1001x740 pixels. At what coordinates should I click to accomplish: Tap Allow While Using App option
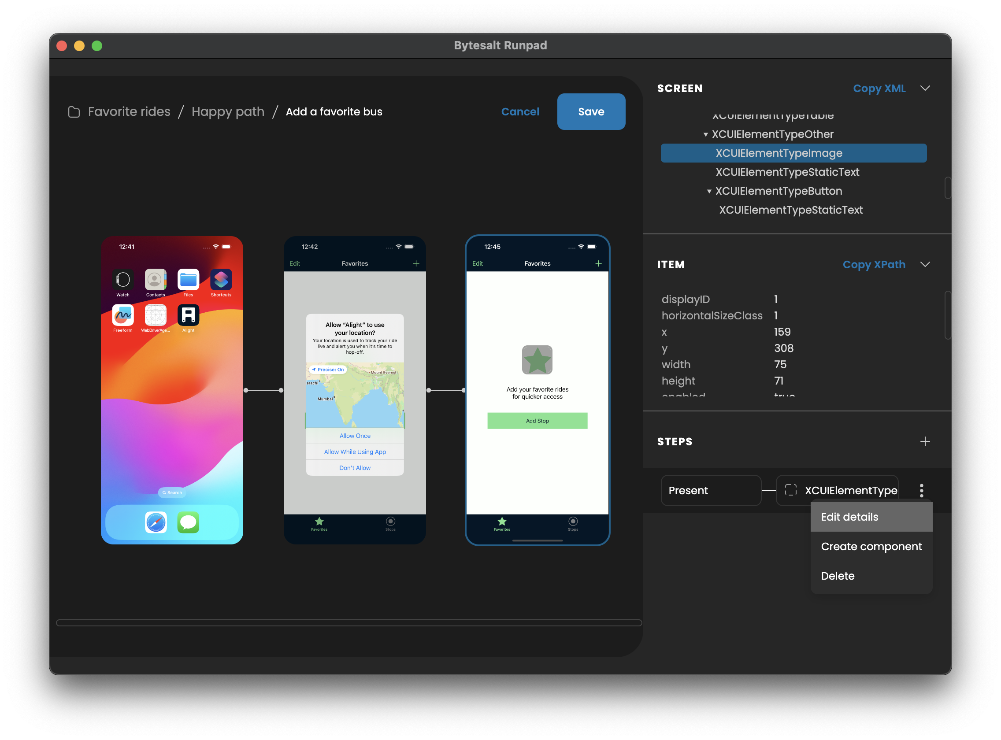point(354,451)
